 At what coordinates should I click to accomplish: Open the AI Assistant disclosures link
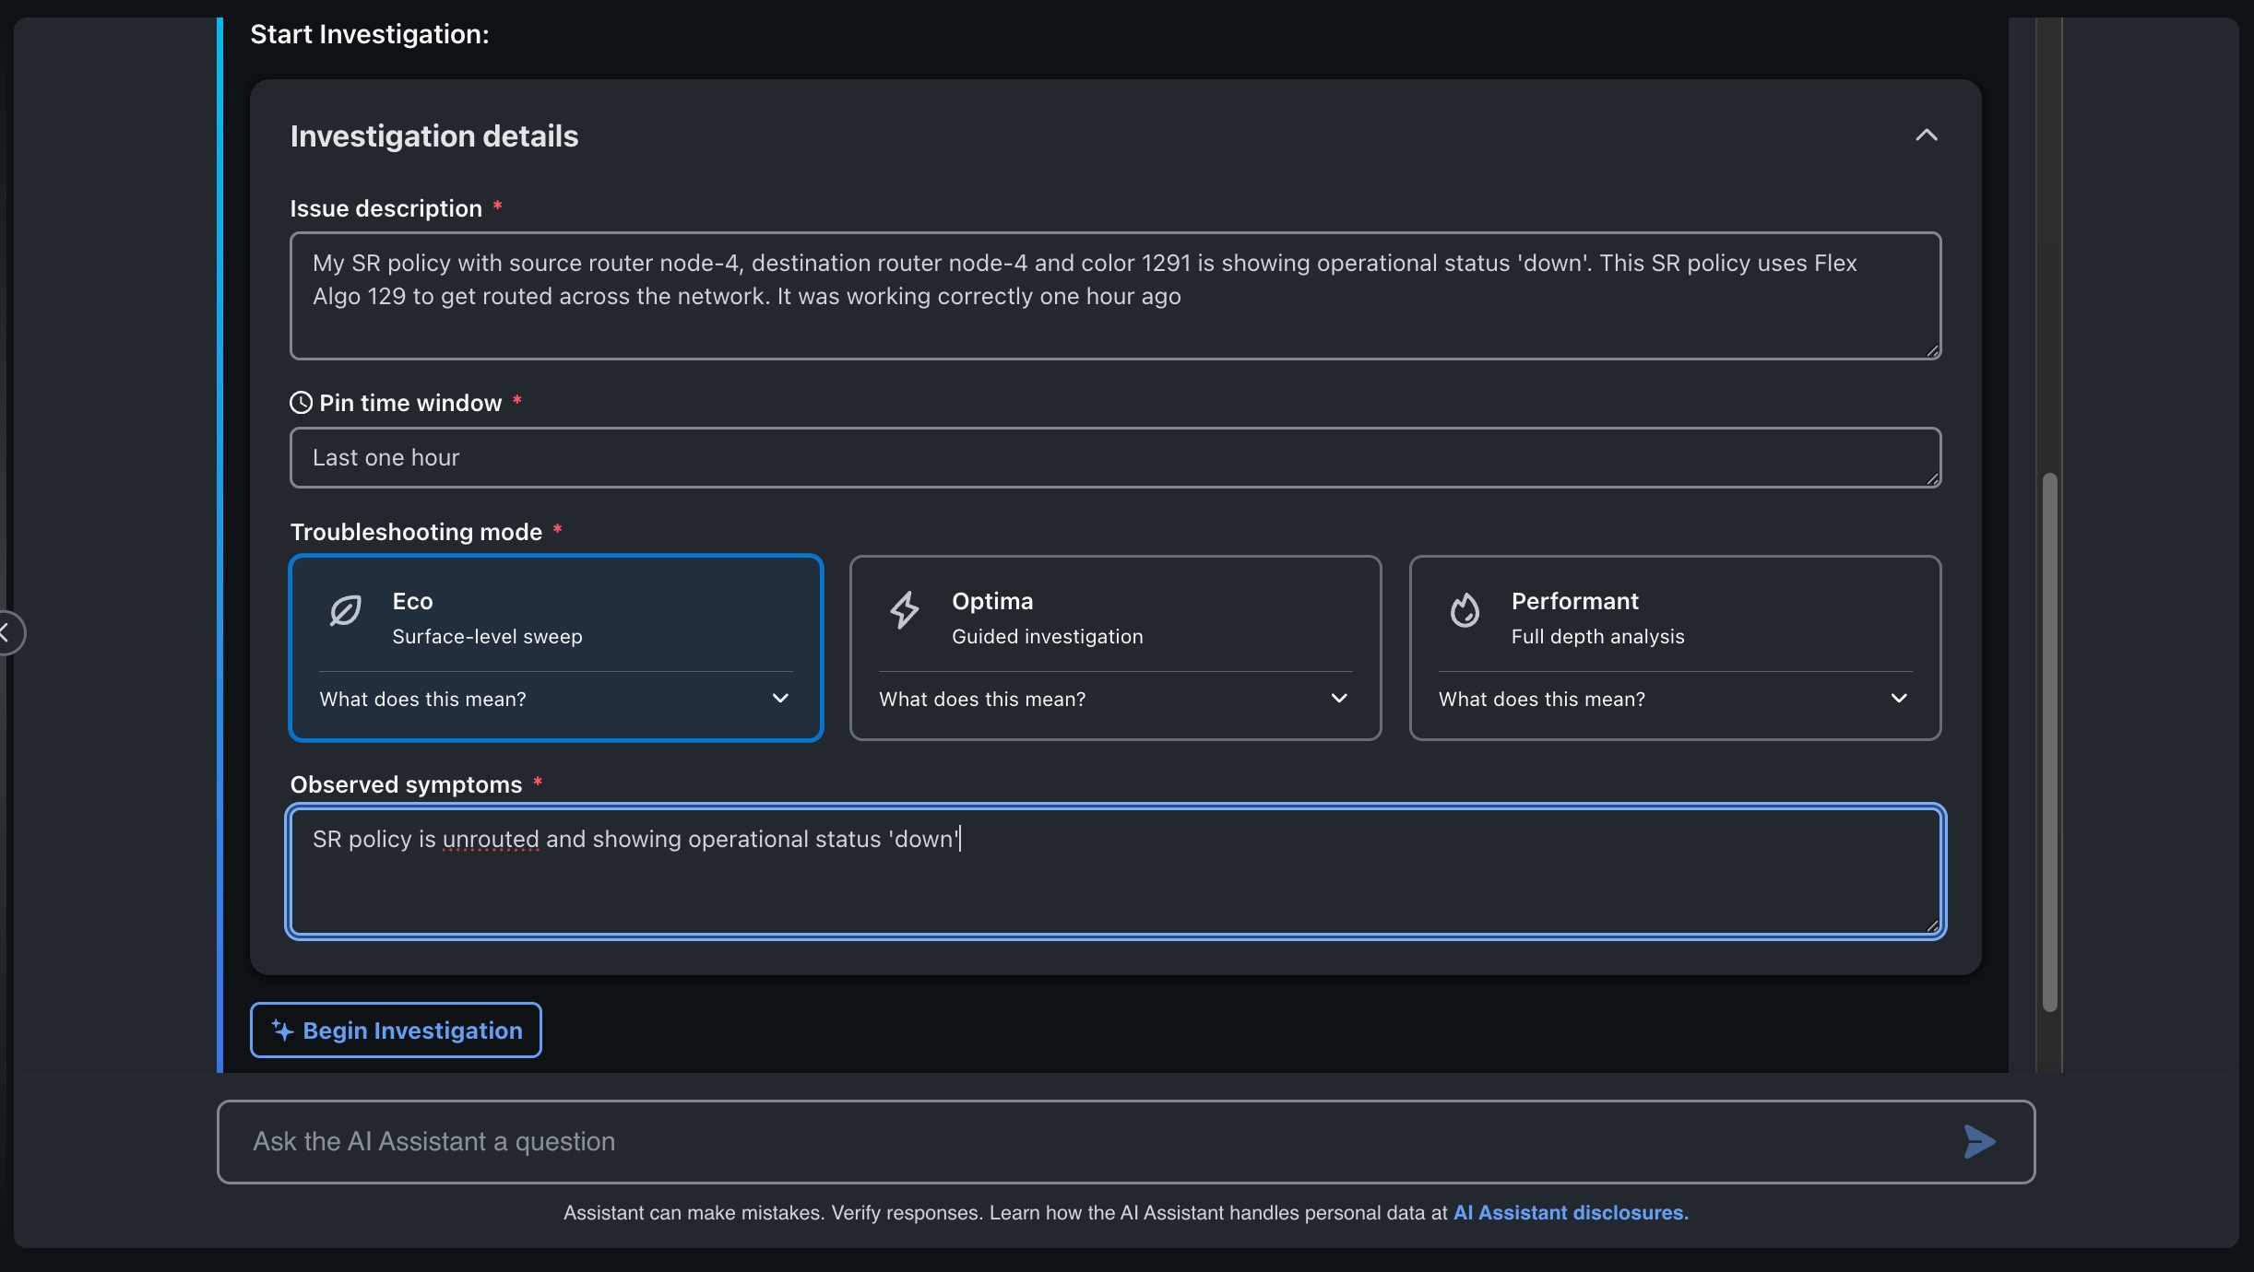[x=1571, y=1213]
